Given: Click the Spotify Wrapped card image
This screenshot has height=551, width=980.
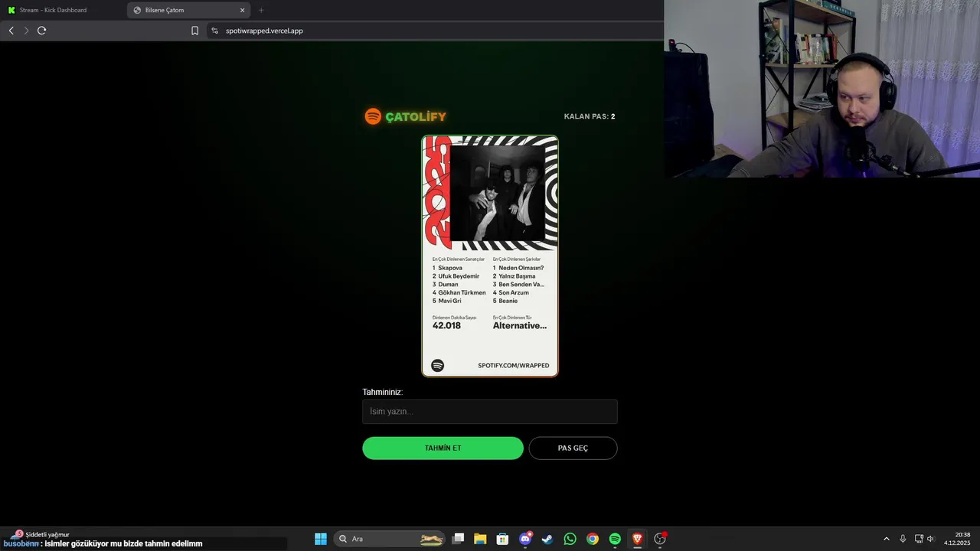Looking at the screenshot, I should (490, 256).
